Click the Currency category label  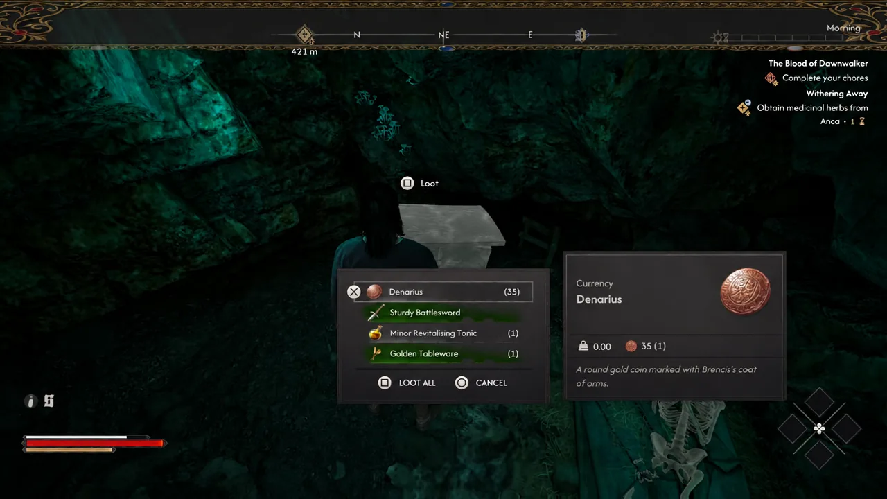click(595, 283)
